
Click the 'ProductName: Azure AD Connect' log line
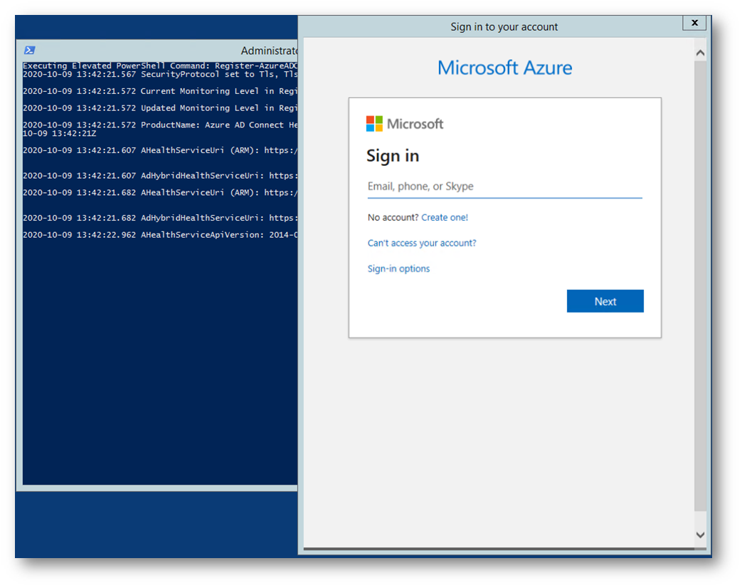(x=160, y=125)
